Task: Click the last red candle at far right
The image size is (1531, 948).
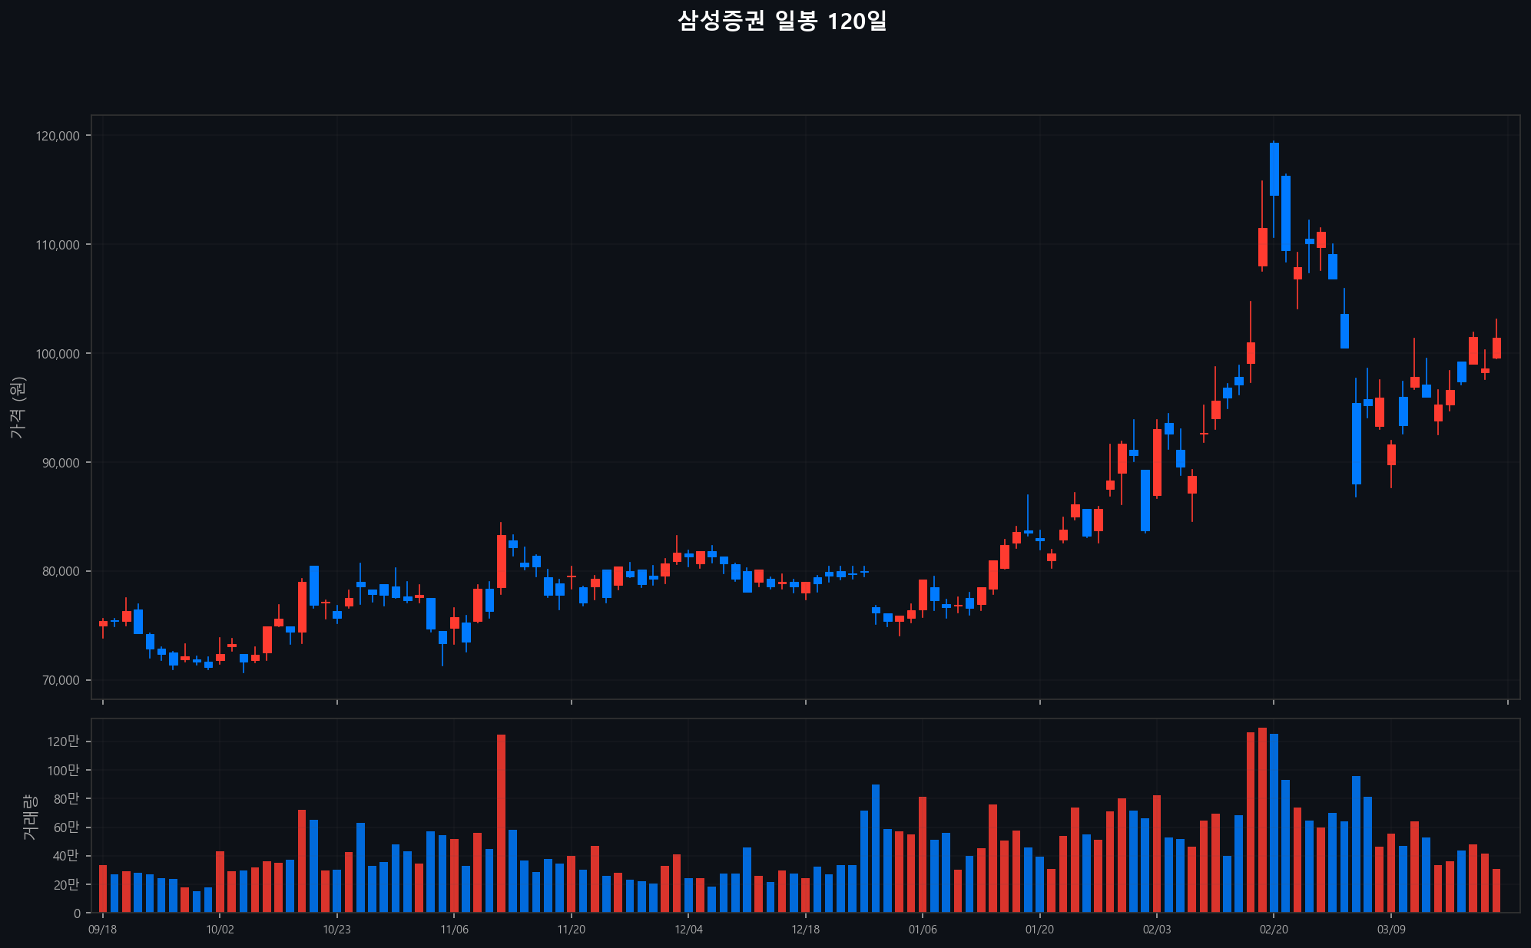Action: 1496,348
